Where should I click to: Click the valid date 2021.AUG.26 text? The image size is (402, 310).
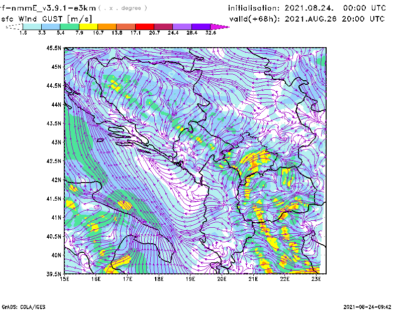point(311,19)
